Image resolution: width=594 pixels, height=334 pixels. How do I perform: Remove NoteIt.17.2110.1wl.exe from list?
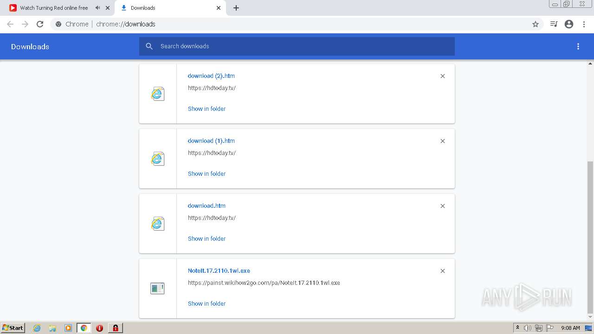click(443, 271)
